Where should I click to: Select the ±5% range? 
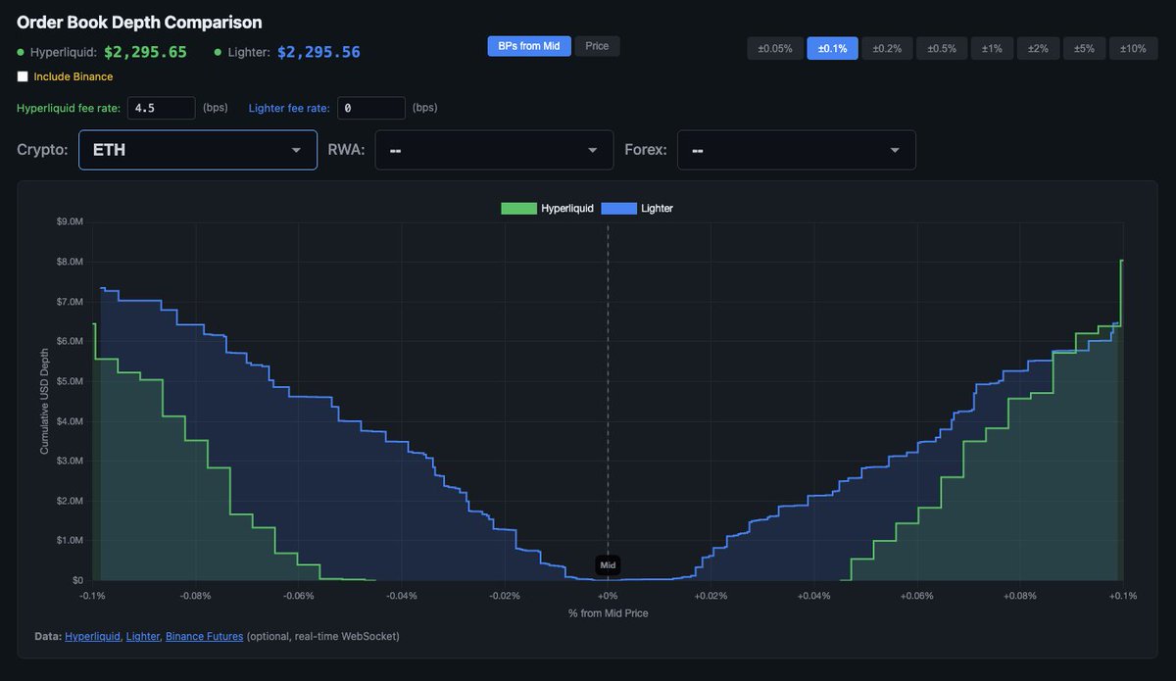pos(1085,49)
